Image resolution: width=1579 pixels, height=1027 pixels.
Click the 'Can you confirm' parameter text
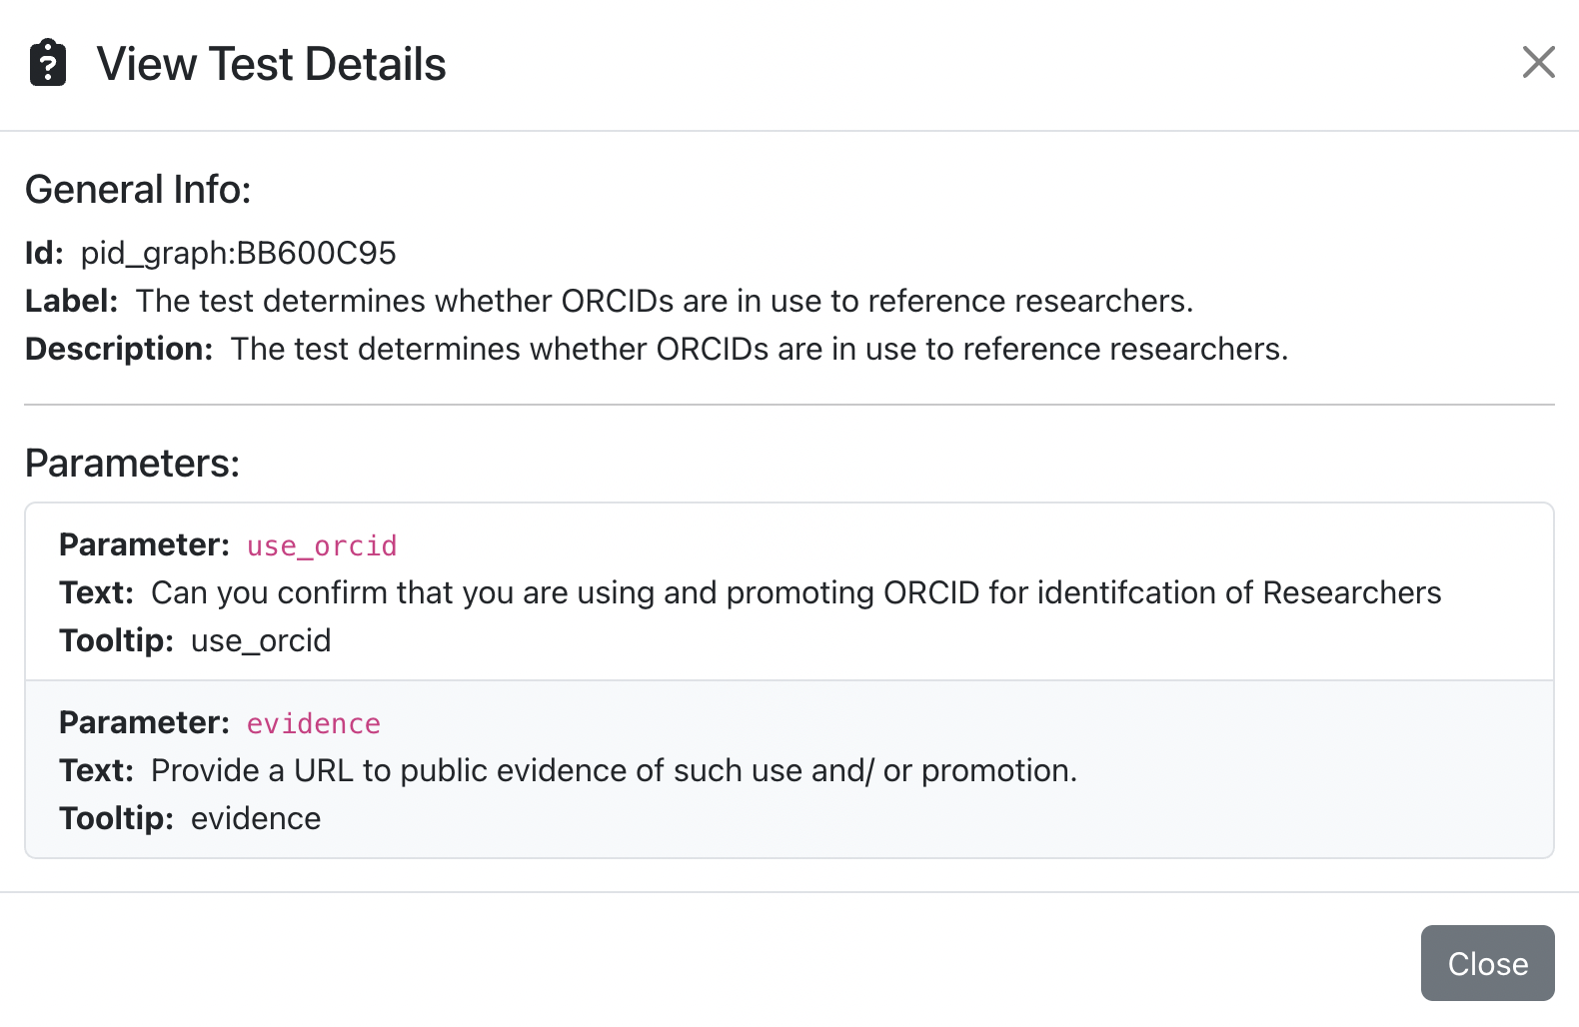pyautogui.click(x=795, y=592)
